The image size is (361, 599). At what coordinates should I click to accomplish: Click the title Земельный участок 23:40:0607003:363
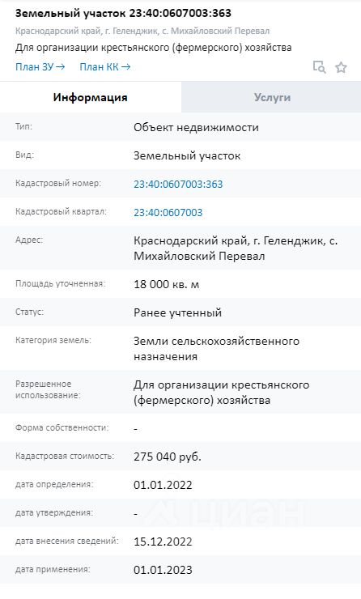click(x=123, y=13)
